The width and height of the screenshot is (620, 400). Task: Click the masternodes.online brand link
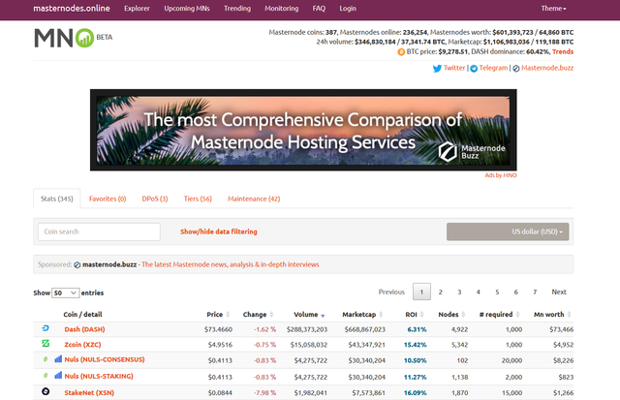coord(72,9)
